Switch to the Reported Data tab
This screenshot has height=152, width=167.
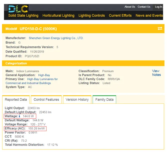[16, 100]
